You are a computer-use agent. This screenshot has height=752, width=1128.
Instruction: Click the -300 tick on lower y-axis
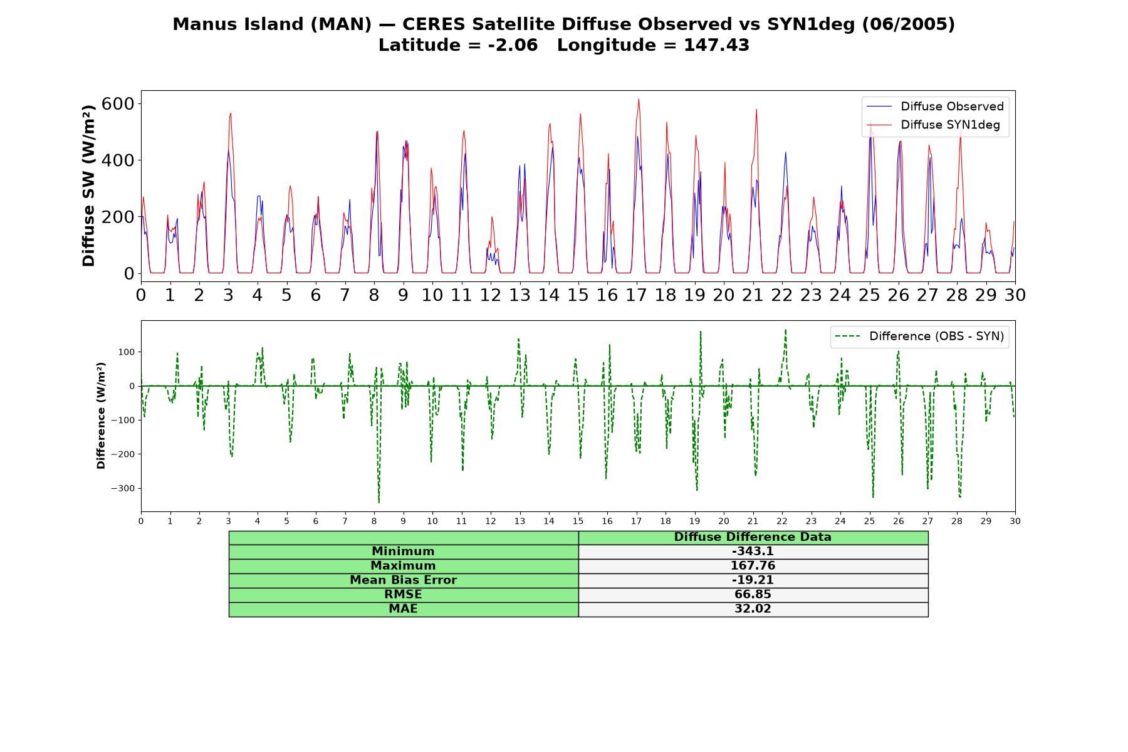(122, 488)
